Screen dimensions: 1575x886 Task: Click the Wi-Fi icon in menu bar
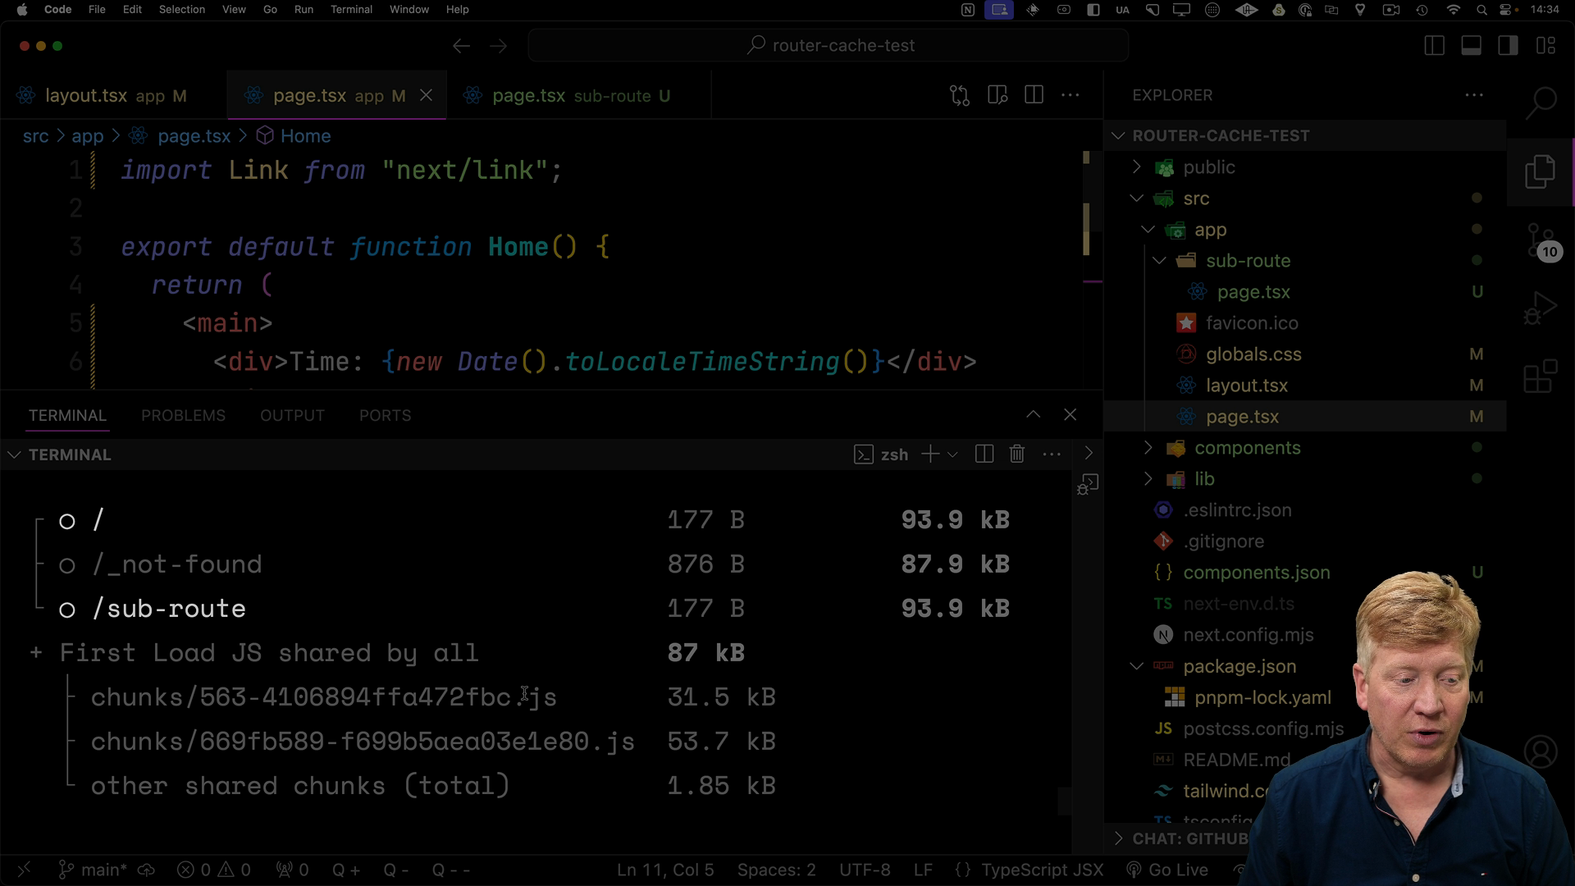coord(1453,10)
